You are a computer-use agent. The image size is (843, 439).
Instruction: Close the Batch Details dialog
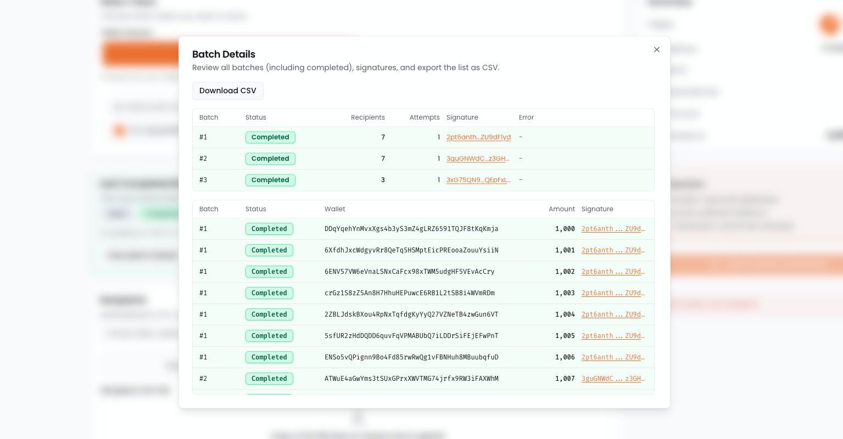656,50
